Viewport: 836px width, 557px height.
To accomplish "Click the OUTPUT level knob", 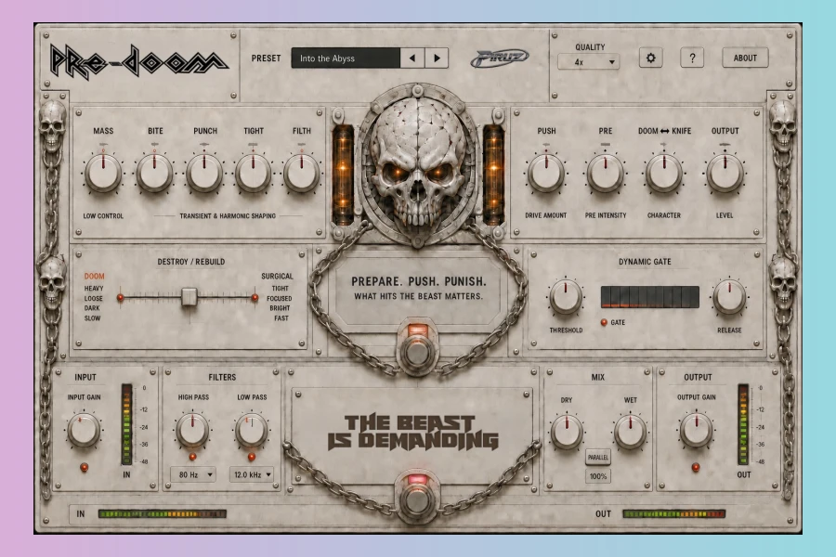I will pos(725,174).
